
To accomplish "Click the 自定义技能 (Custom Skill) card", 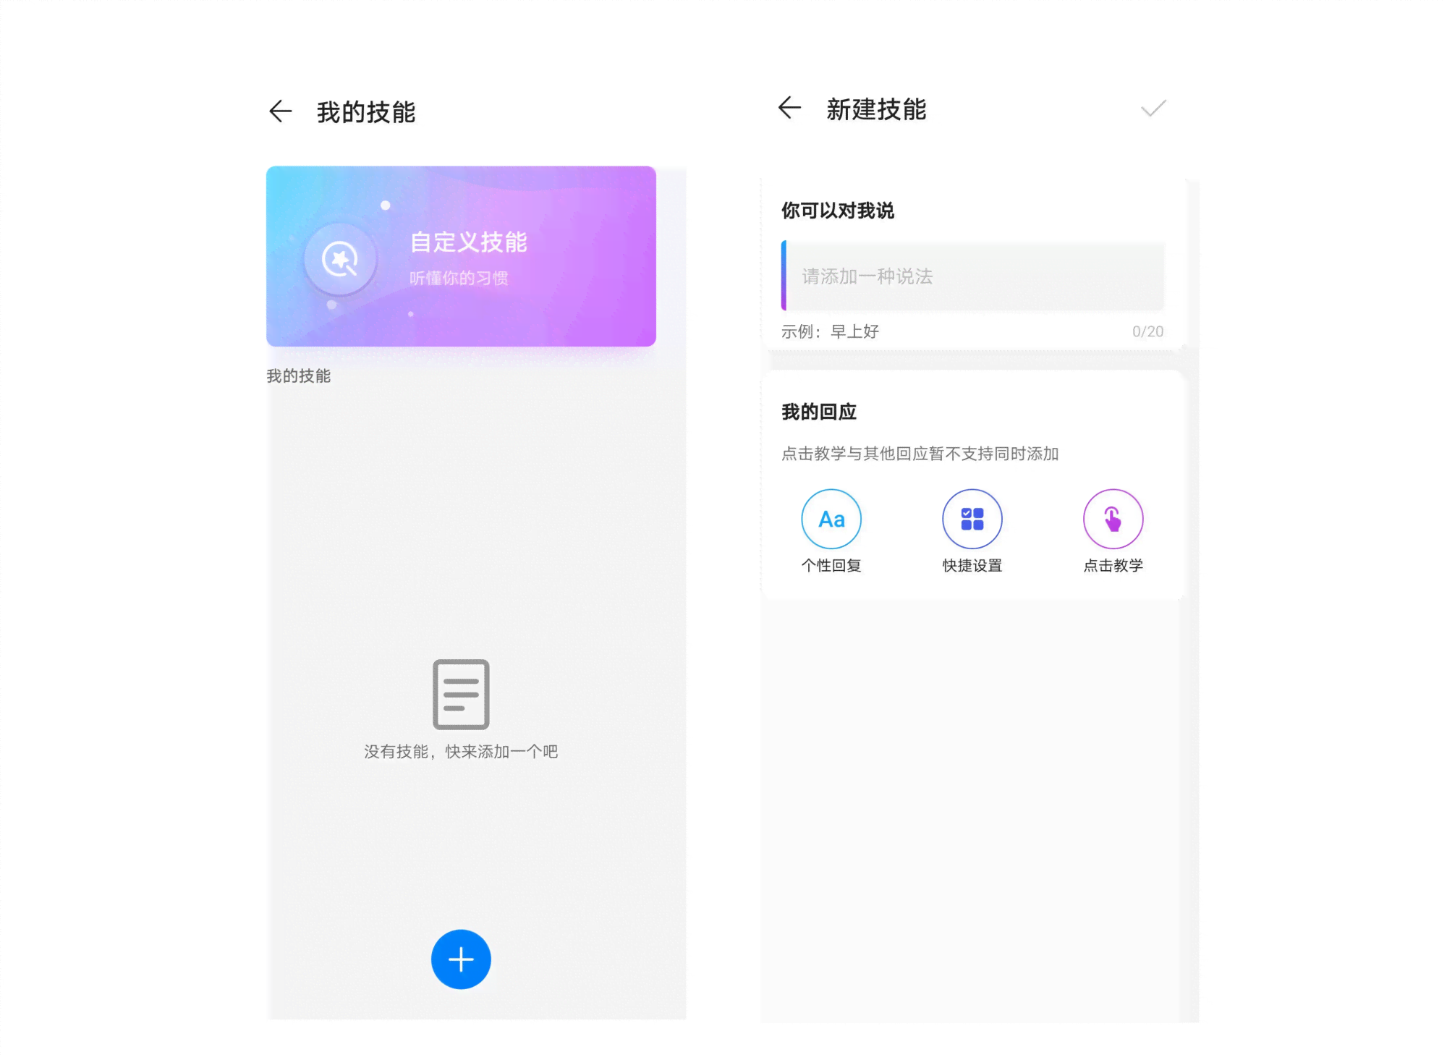I will pos(462,256).
